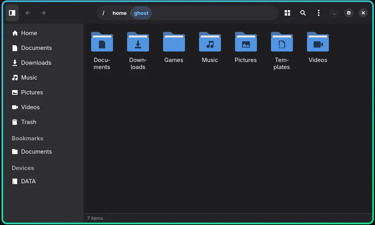This screenshot has width=375, height=225.
Task: Click the '7 items' status text
Action: tap(95, 218)
